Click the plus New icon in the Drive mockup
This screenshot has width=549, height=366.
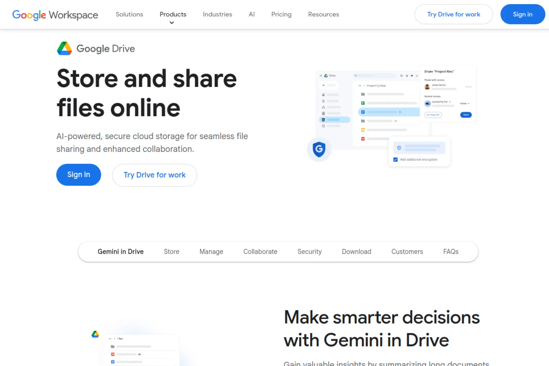coord(324,85)
